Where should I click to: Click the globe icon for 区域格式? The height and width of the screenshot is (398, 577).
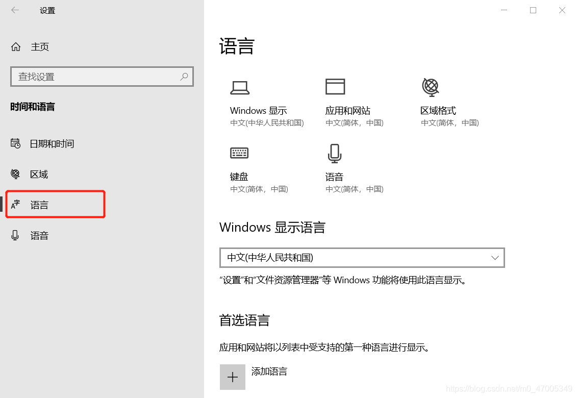tap(431, 87)
